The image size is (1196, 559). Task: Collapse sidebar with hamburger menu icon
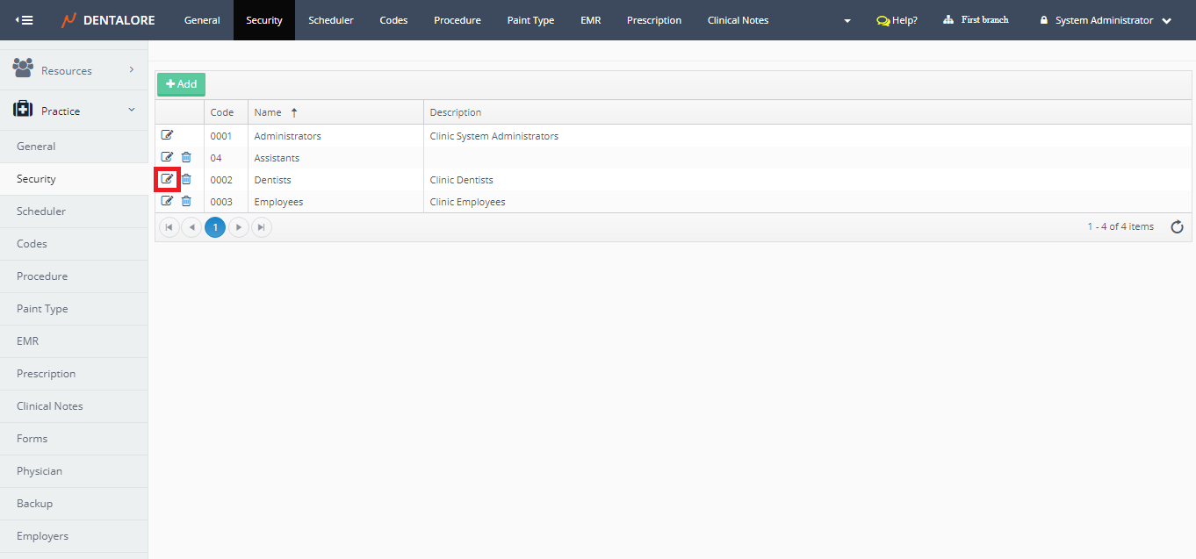tap(25, 20)
